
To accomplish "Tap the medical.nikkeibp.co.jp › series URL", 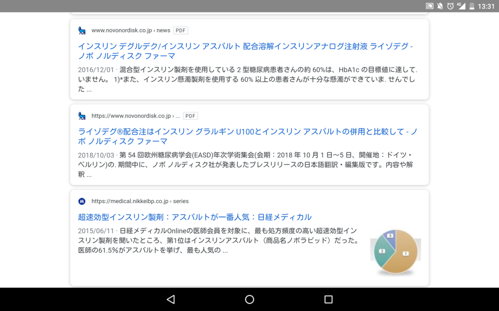I will click(x=140, y=201).
